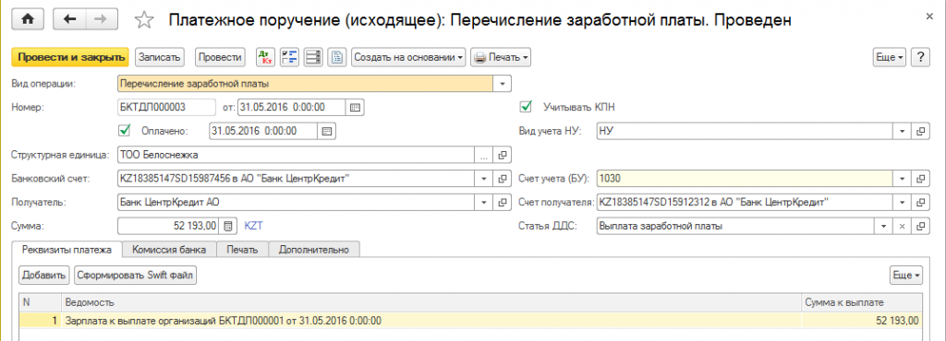This screenshot has width=946, height=341.
Task: Click Сумма к выплате column header
Action: (862, 302)
